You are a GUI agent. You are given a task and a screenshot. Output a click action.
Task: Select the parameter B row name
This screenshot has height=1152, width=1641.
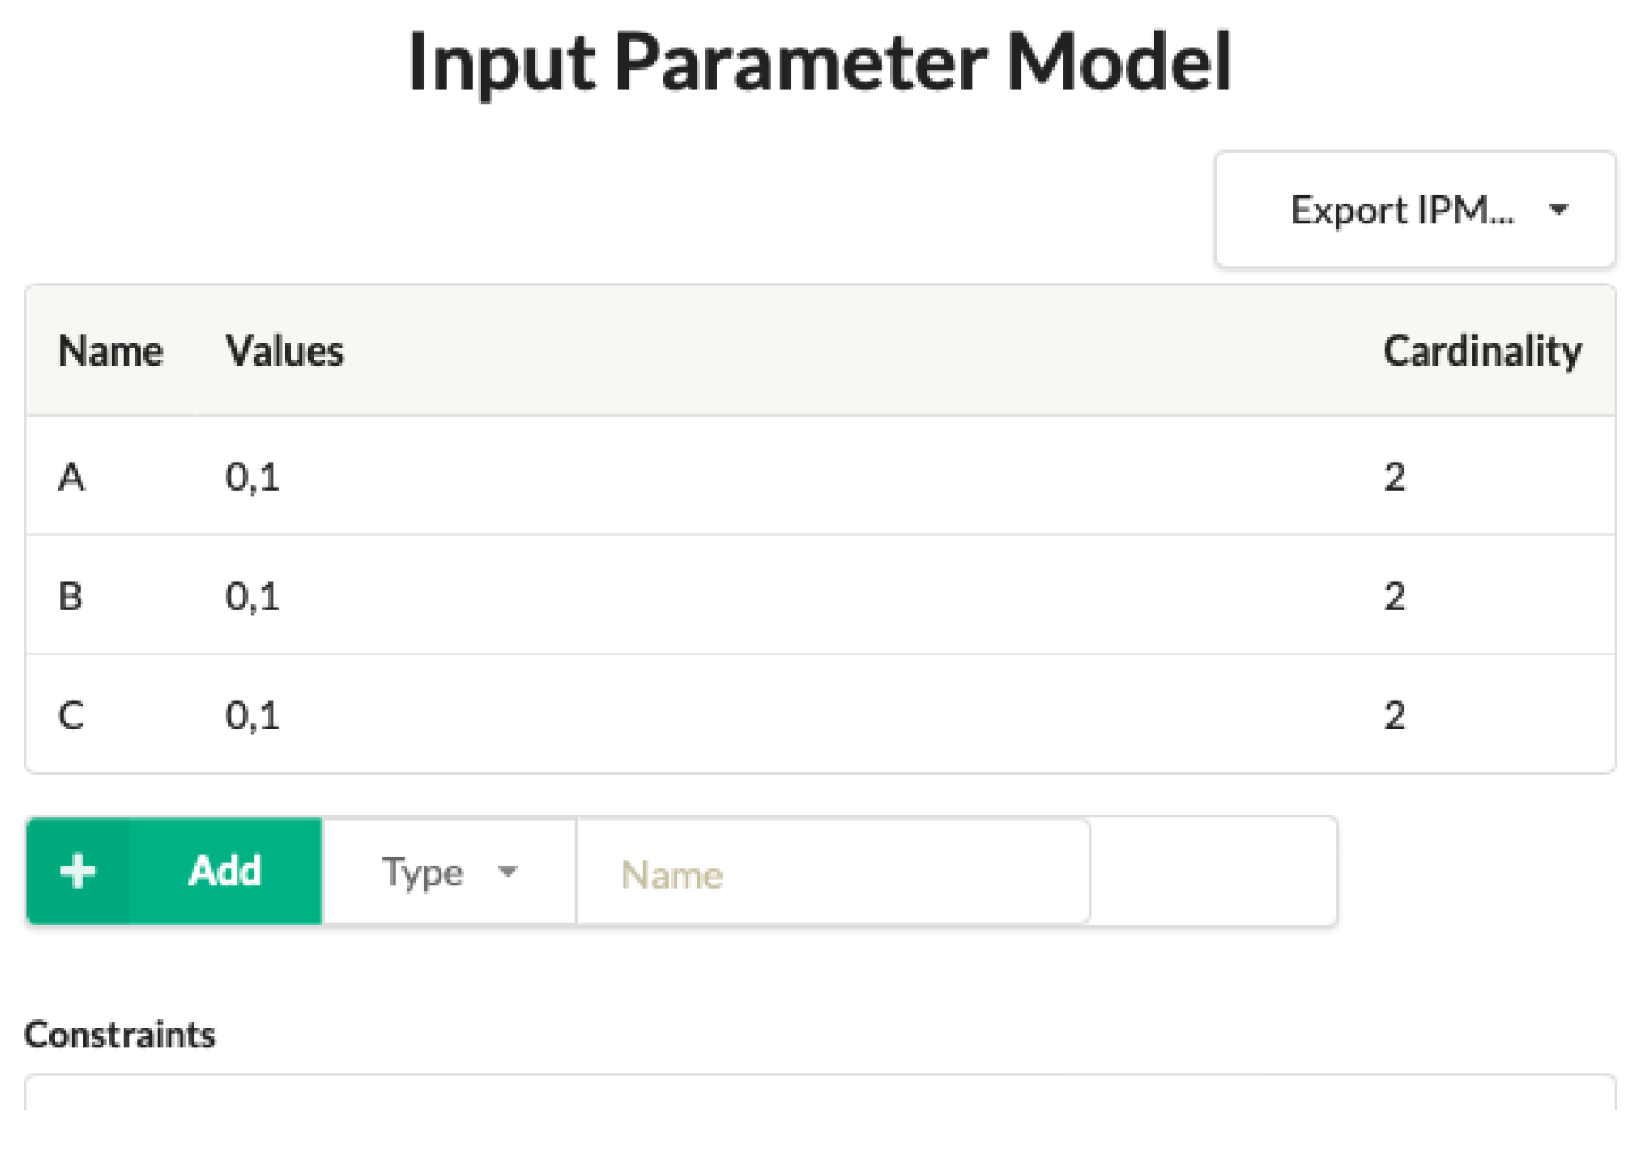(71, 596)
